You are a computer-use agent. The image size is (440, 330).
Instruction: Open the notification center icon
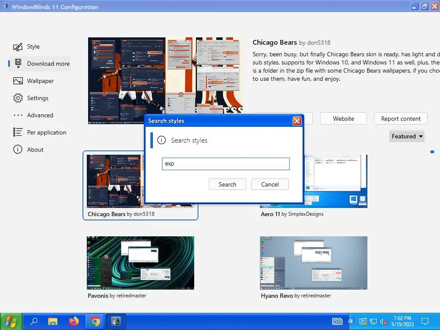click(x=425, y=321)
